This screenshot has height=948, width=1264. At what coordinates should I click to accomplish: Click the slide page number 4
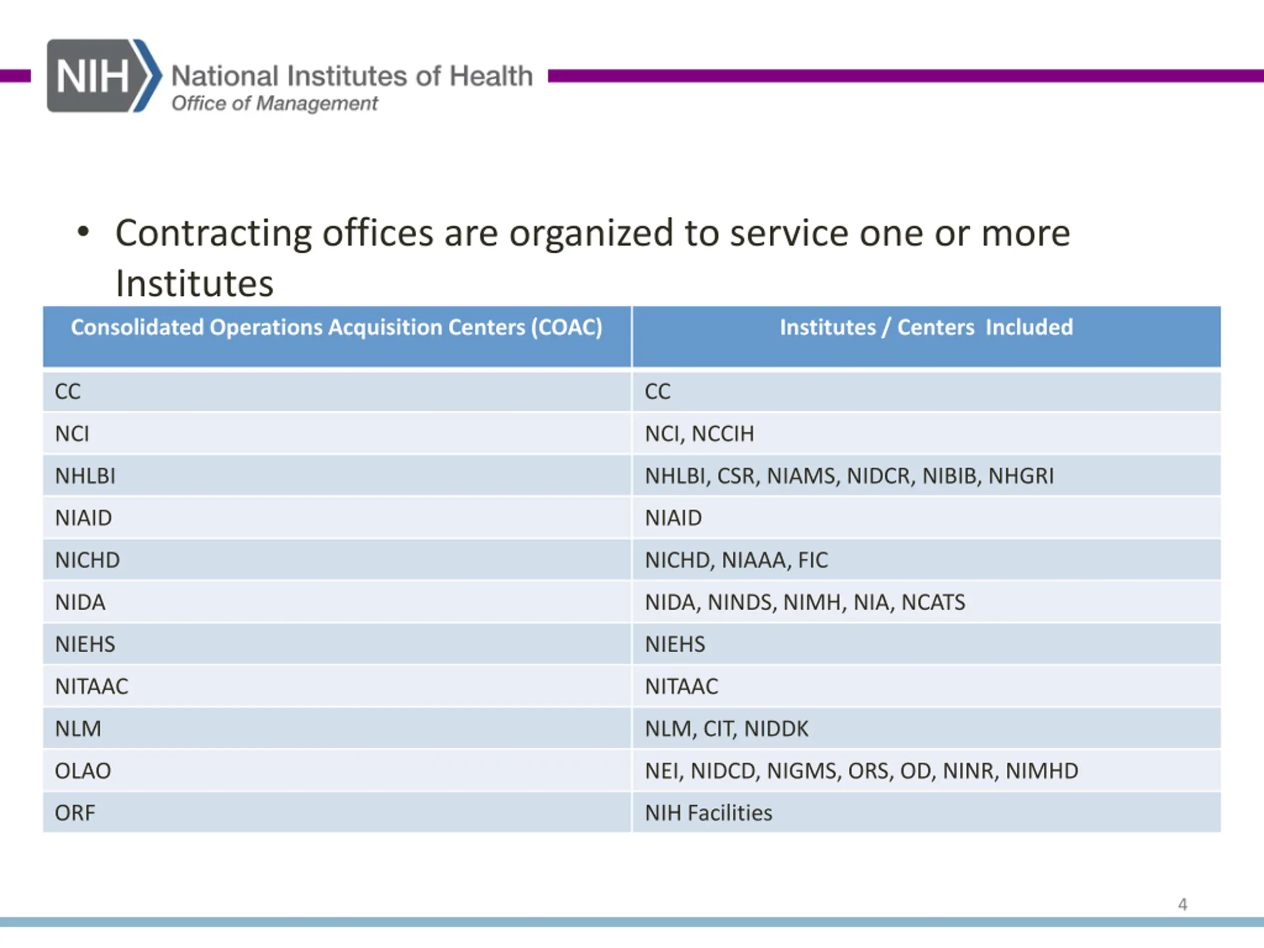[1183, 904]
